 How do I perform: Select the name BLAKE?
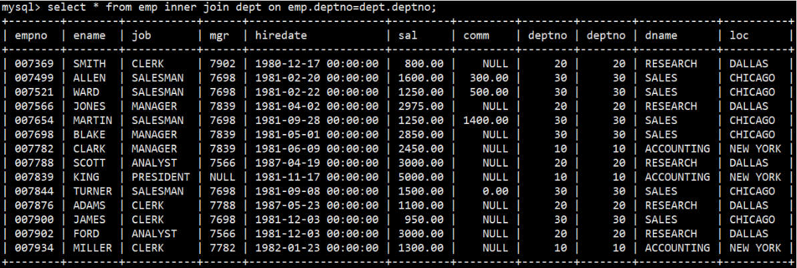[x=89, y=135]
